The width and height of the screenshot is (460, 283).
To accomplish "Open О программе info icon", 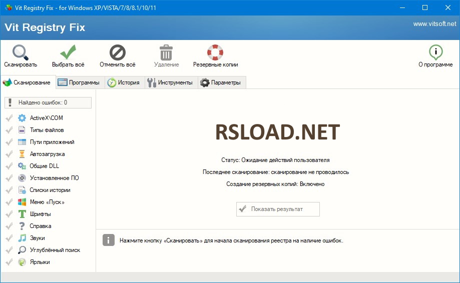I will click(x=435, y=52).
